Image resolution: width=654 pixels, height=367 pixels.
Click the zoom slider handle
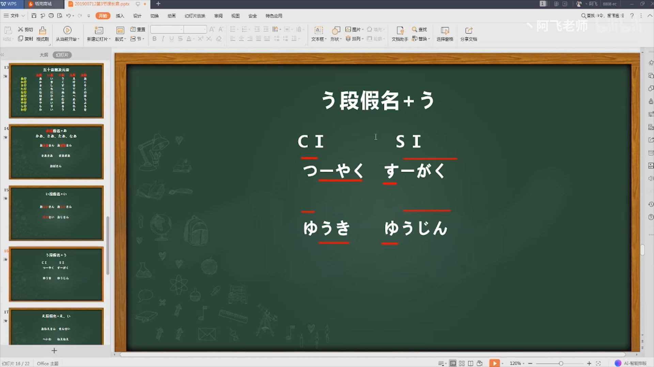(561, 363)
